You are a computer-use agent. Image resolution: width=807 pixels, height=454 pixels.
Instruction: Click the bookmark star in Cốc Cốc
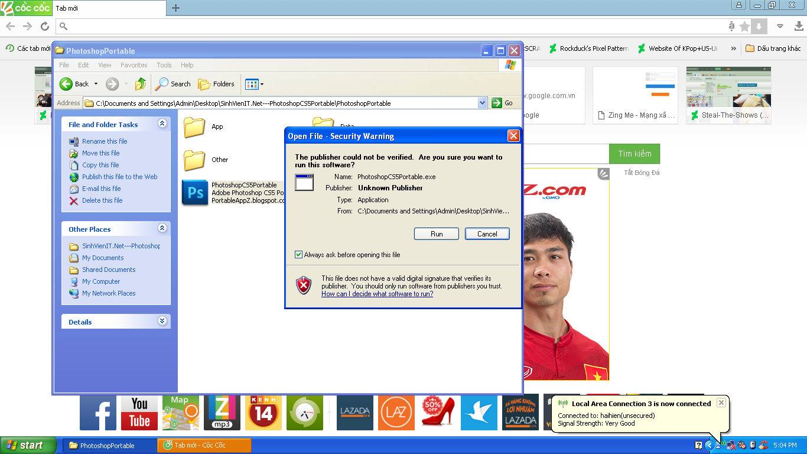tap(744, 26)
